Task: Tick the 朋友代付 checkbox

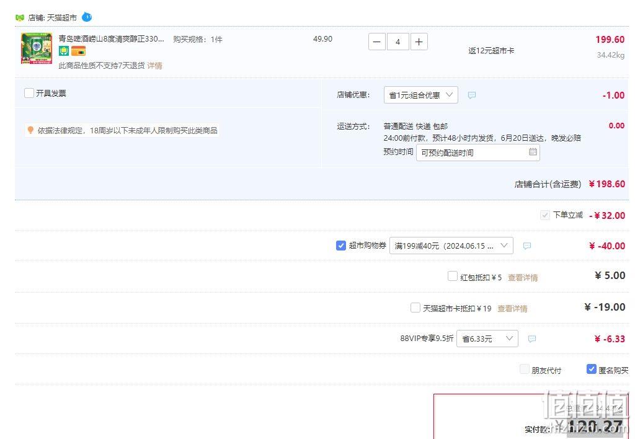Action: pos(525,369)
